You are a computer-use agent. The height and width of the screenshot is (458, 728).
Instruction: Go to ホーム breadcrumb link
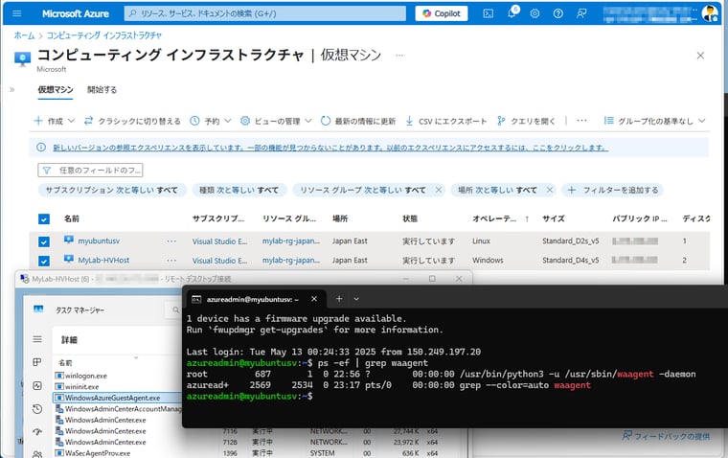point(24,35)
